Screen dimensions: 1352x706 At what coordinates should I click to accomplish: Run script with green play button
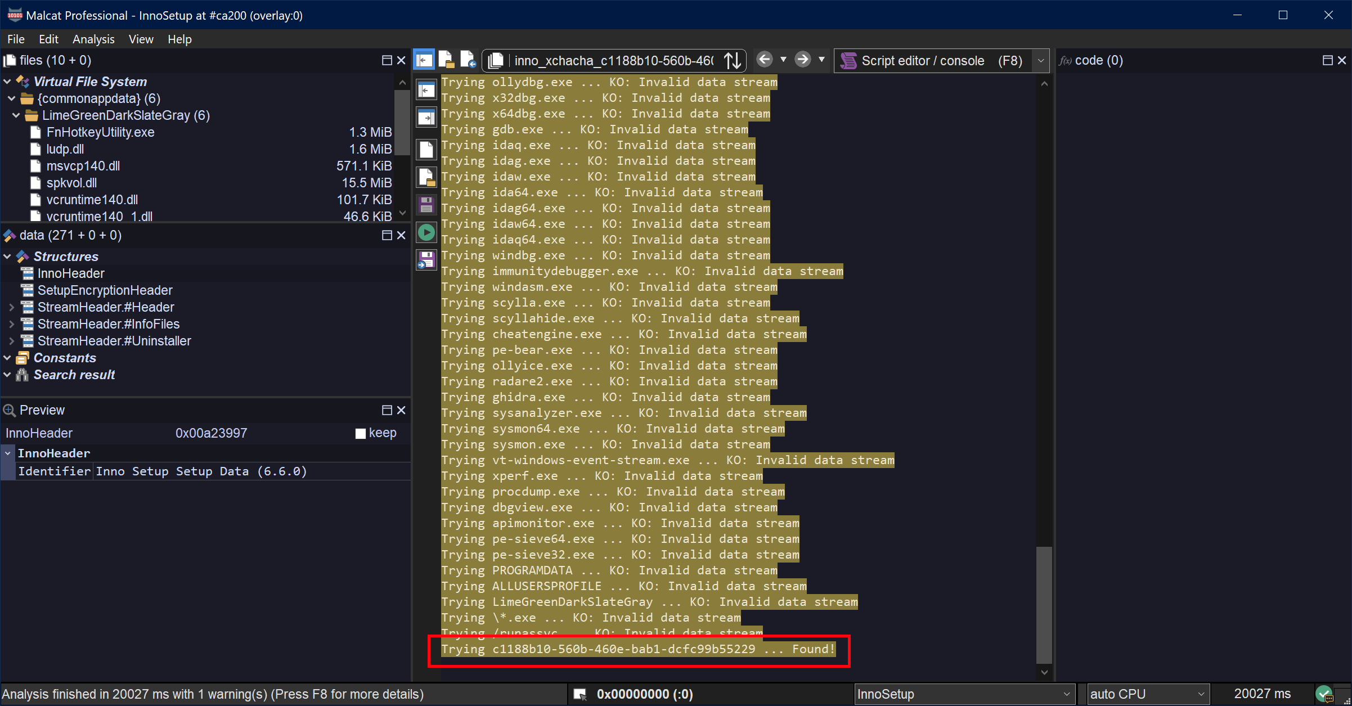(426, 232)
